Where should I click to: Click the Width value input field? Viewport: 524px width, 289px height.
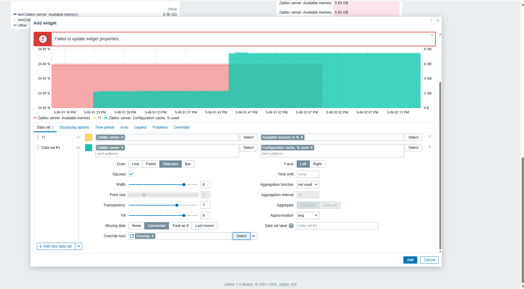coord(205,185)
